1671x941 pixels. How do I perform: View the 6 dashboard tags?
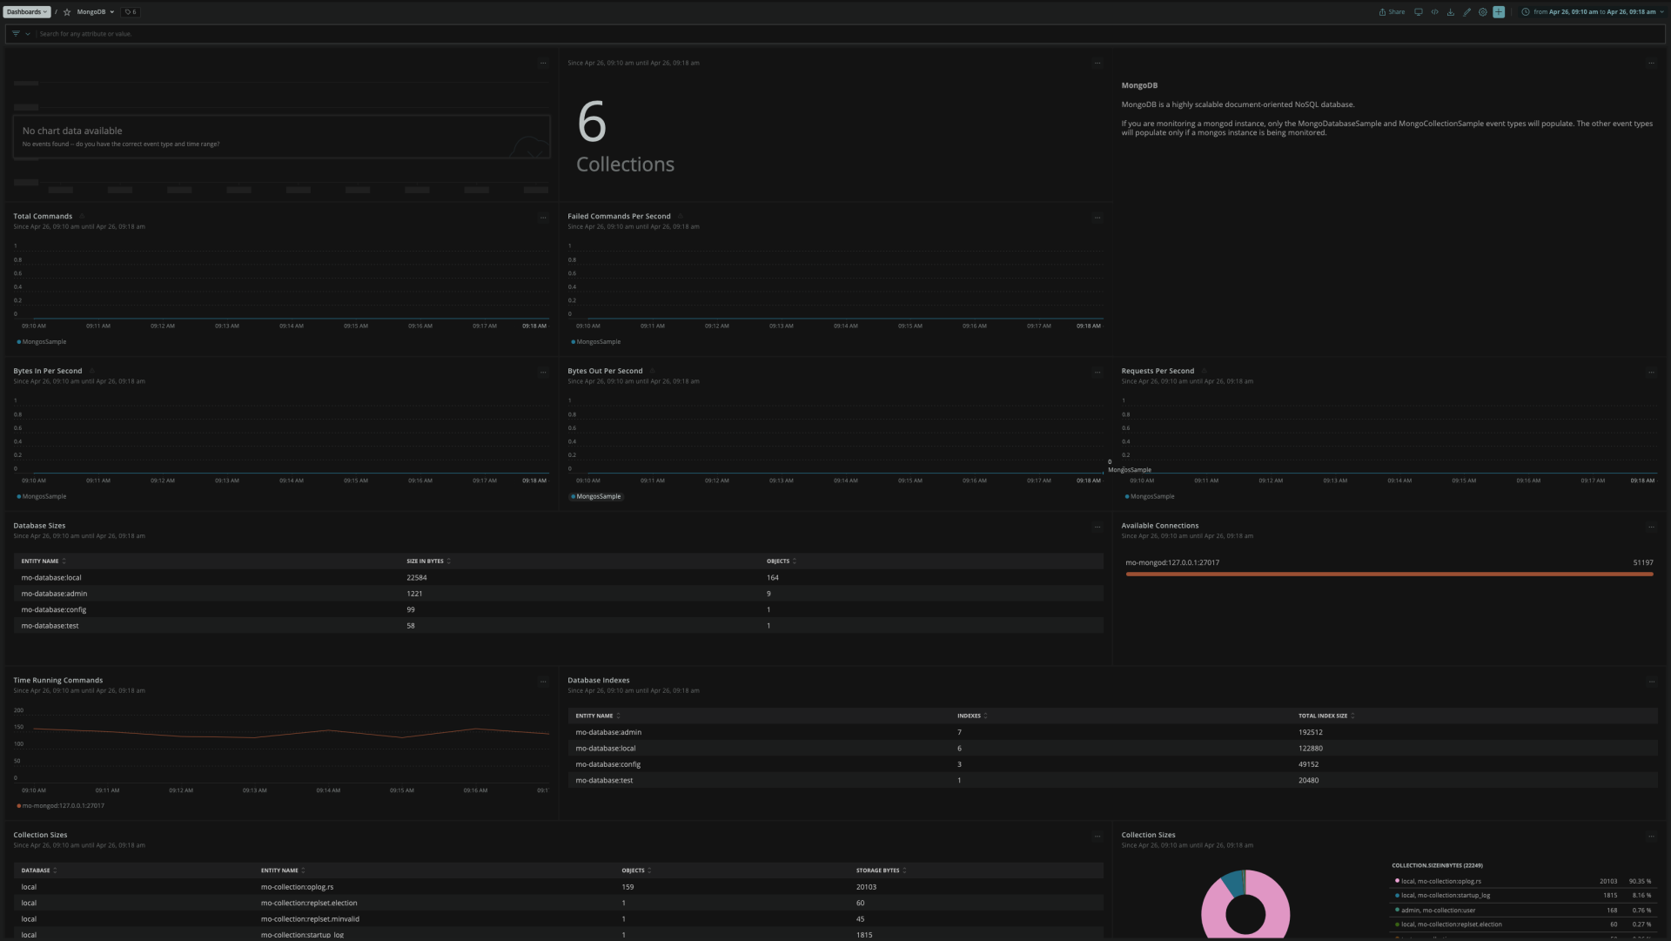tap(130, 11)
